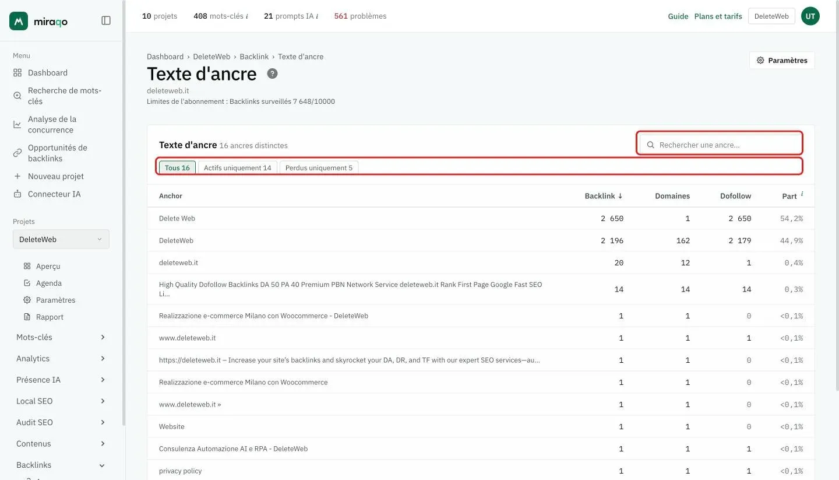Click the Delete Web anchor row
Screen dimensions: 839x480
pyautogui.click(x=481, y=219)
